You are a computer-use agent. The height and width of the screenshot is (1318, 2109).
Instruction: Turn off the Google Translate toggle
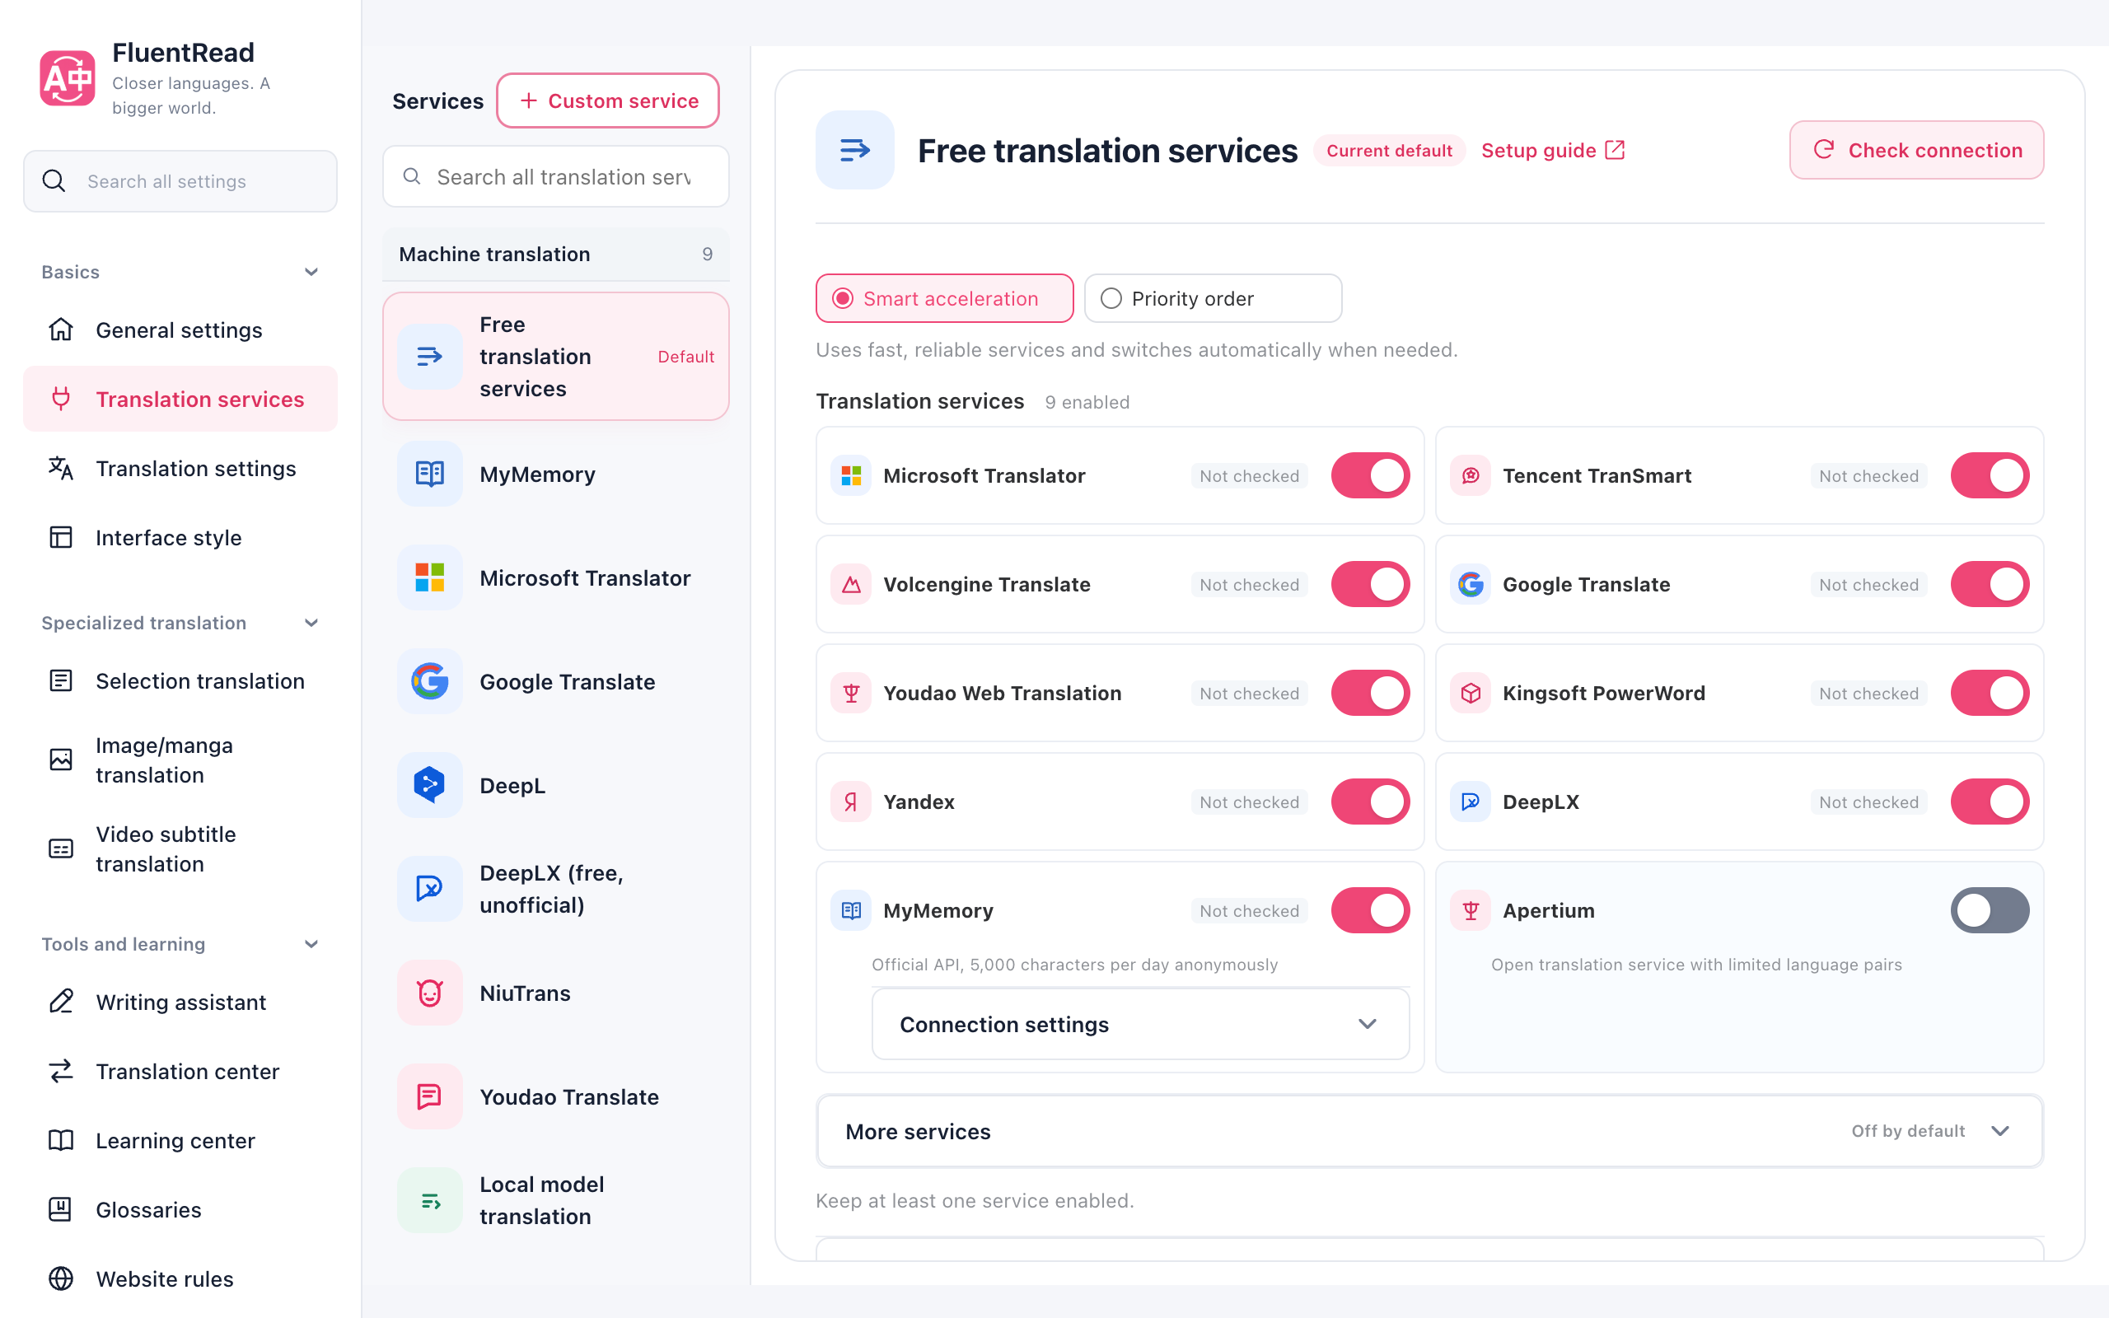1990,584
